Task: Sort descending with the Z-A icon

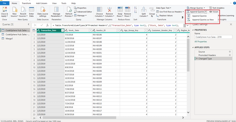Action: tap(135, 12)
